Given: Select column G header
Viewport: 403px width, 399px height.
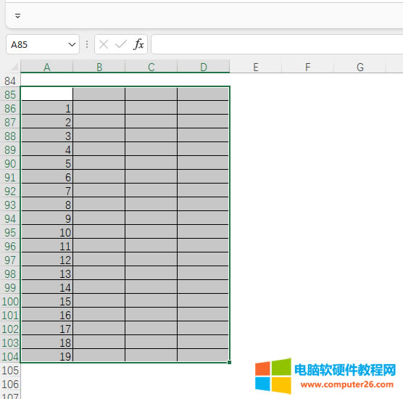Looking at the screenshot, I should pos(360,67).
